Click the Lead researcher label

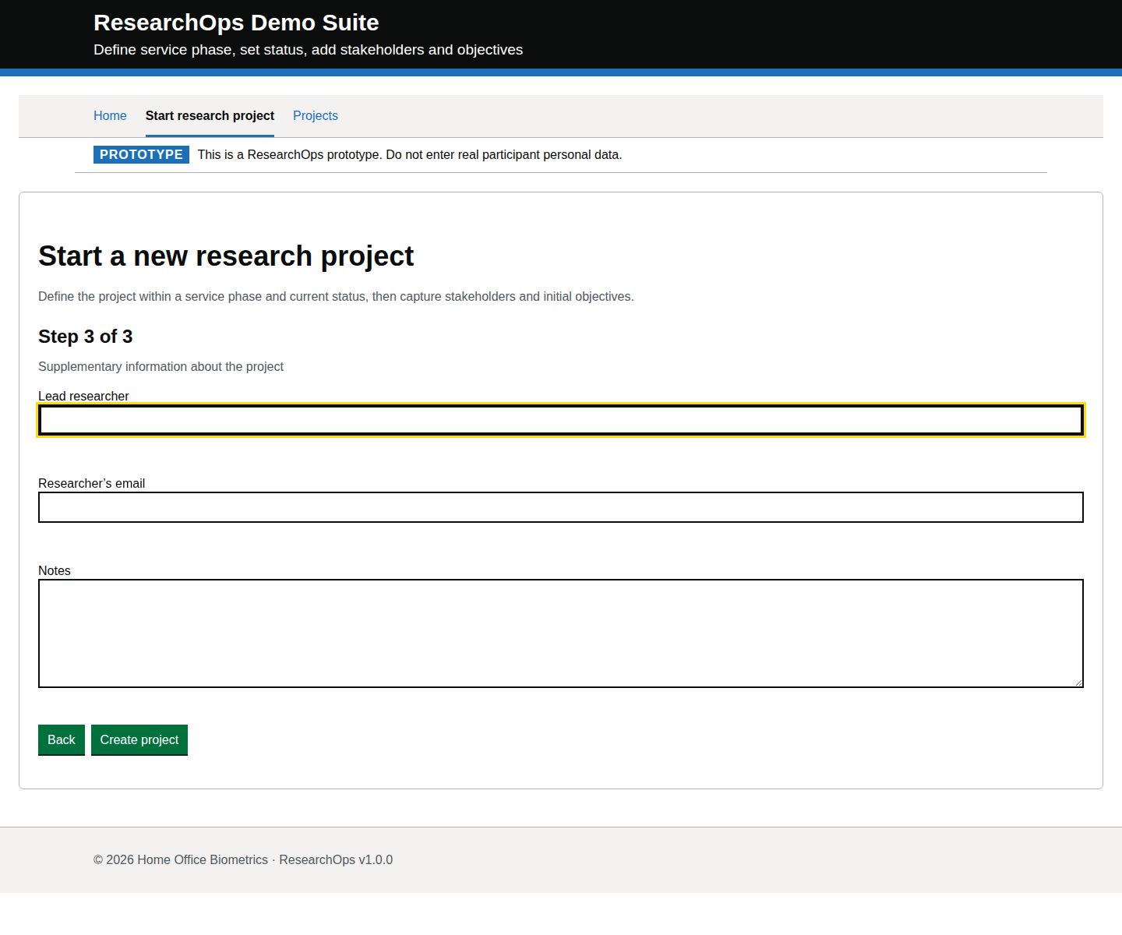click(83, 396)
